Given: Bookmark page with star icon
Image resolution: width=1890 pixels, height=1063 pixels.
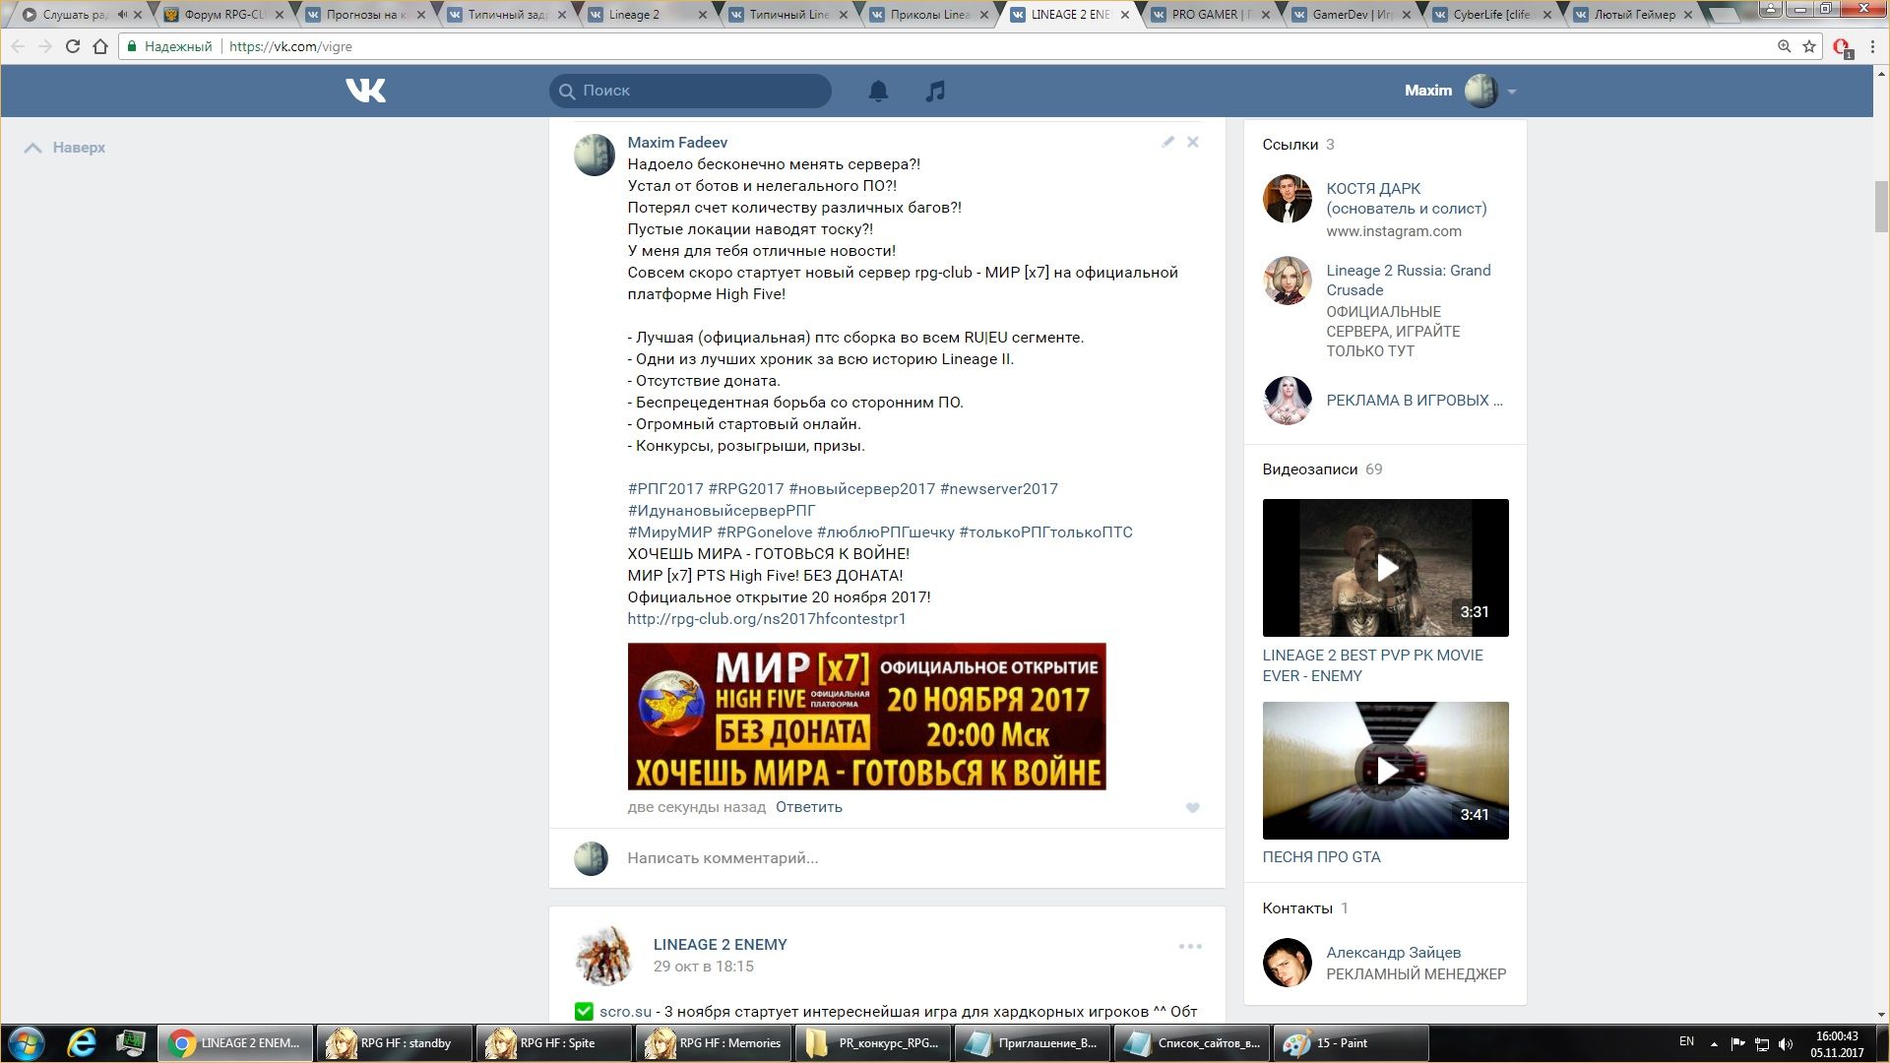Looking at the screenshot, I should click(x=1809, y=46).
